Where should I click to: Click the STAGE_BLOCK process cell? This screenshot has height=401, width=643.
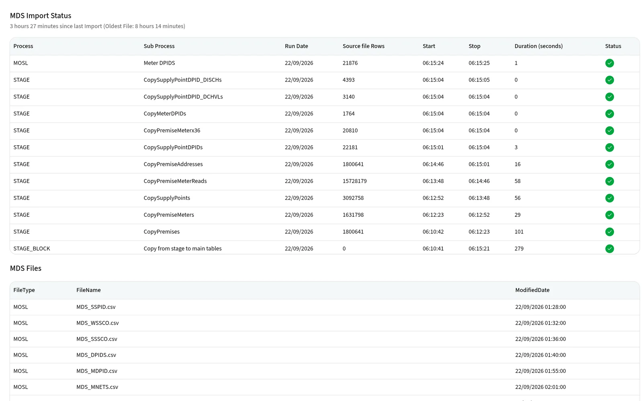coord(32,249)
